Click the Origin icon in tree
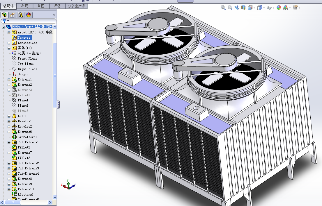 (14, 74)
